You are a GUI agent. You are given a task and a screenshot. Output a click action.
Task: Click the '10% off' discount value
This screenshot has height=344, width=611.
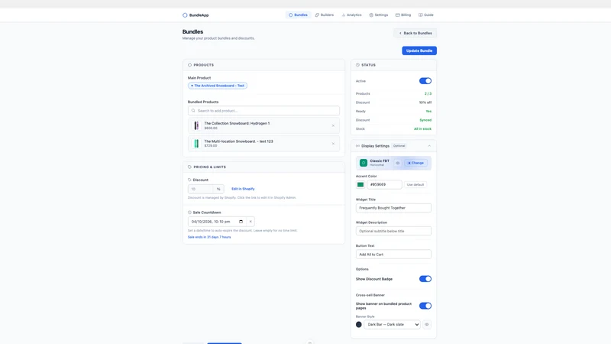[x=425, y=102]
